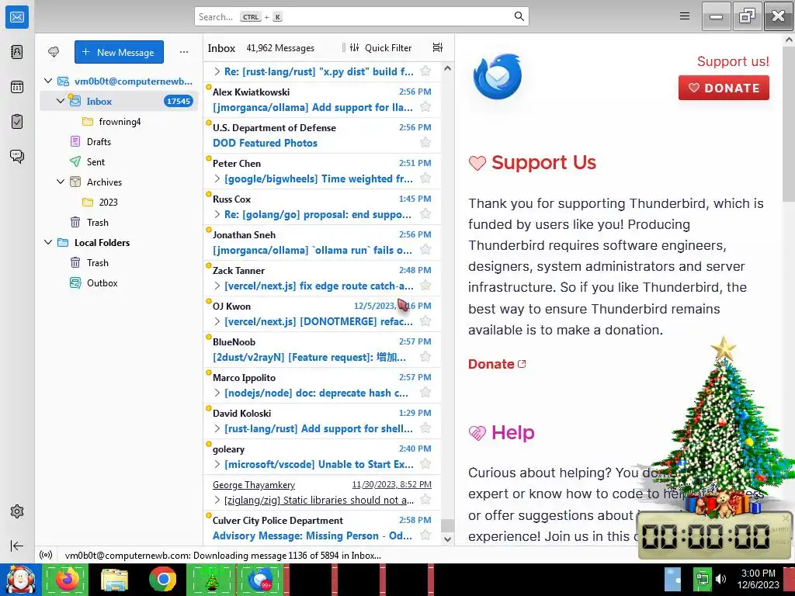Star the Alex Kwiatkowski message
795x596 pixels.
tap(425, 107)
